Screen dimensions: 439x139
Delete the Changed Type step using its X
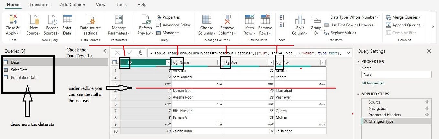366,121
